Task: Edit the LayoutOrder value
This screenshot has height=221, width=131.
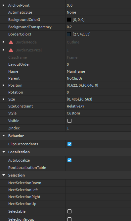Action: (x=98, y=64)
